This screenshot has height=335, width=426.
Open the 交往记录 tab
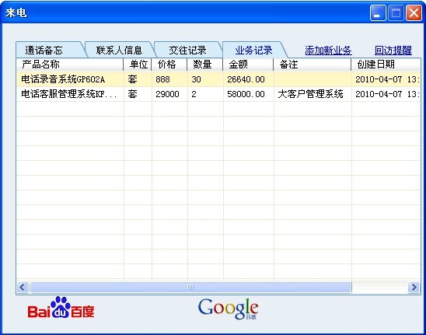tap(187, 50)
